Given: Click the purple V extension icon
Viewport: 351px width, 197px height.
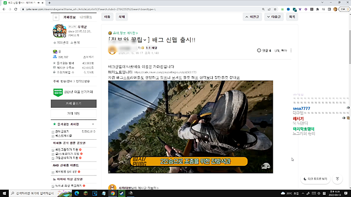Looking at the screenshot, I should 300,9.
